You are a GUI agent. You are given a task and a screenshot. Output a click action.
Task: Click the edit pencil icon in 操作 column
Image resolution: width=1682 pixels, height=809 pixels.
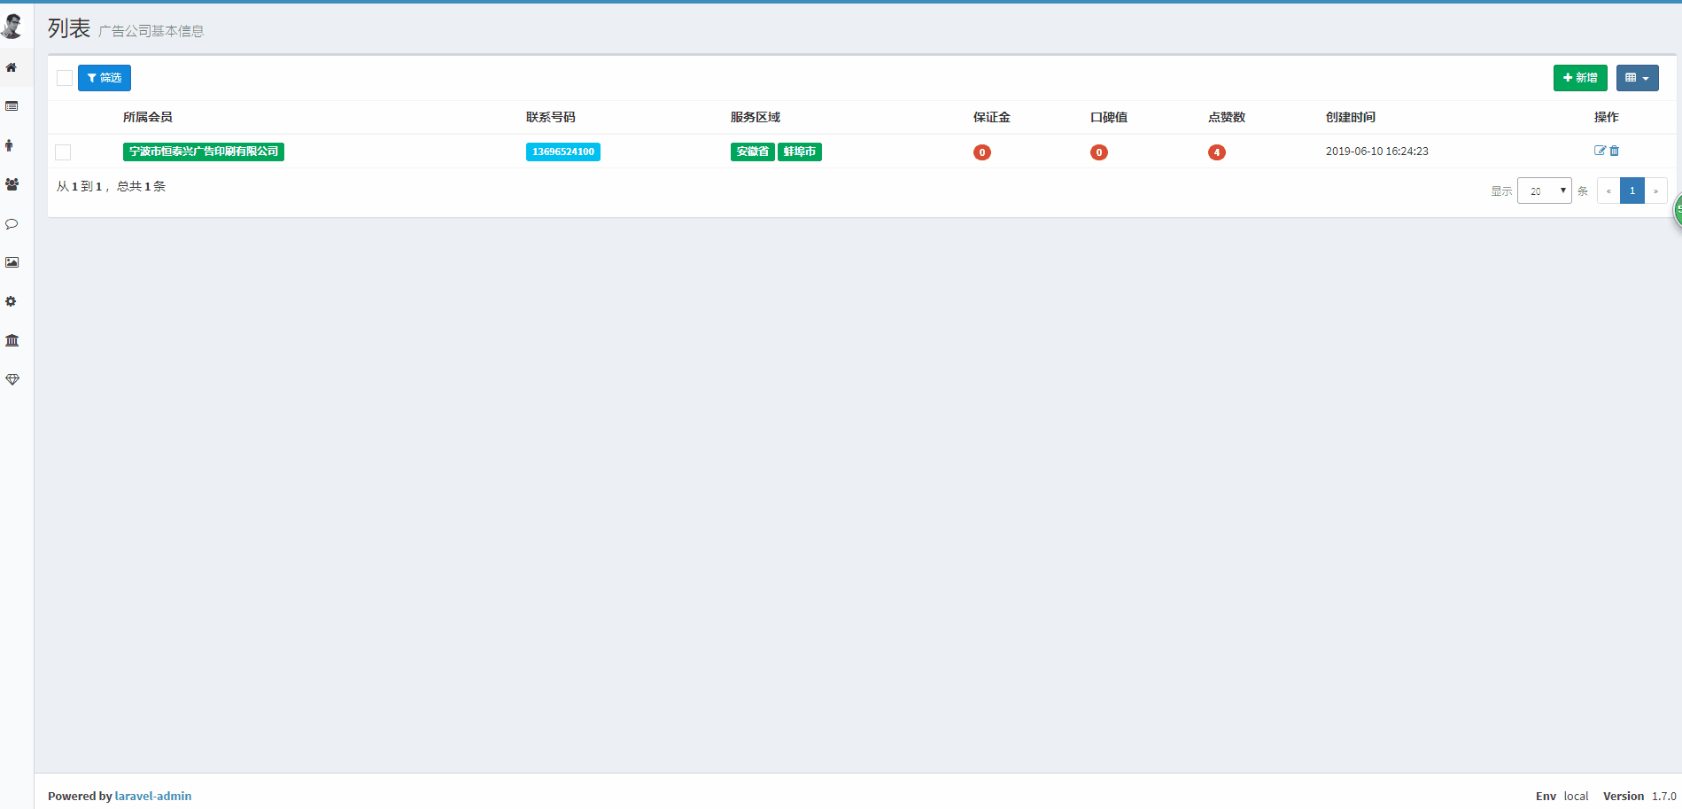tap(1600, 151)
